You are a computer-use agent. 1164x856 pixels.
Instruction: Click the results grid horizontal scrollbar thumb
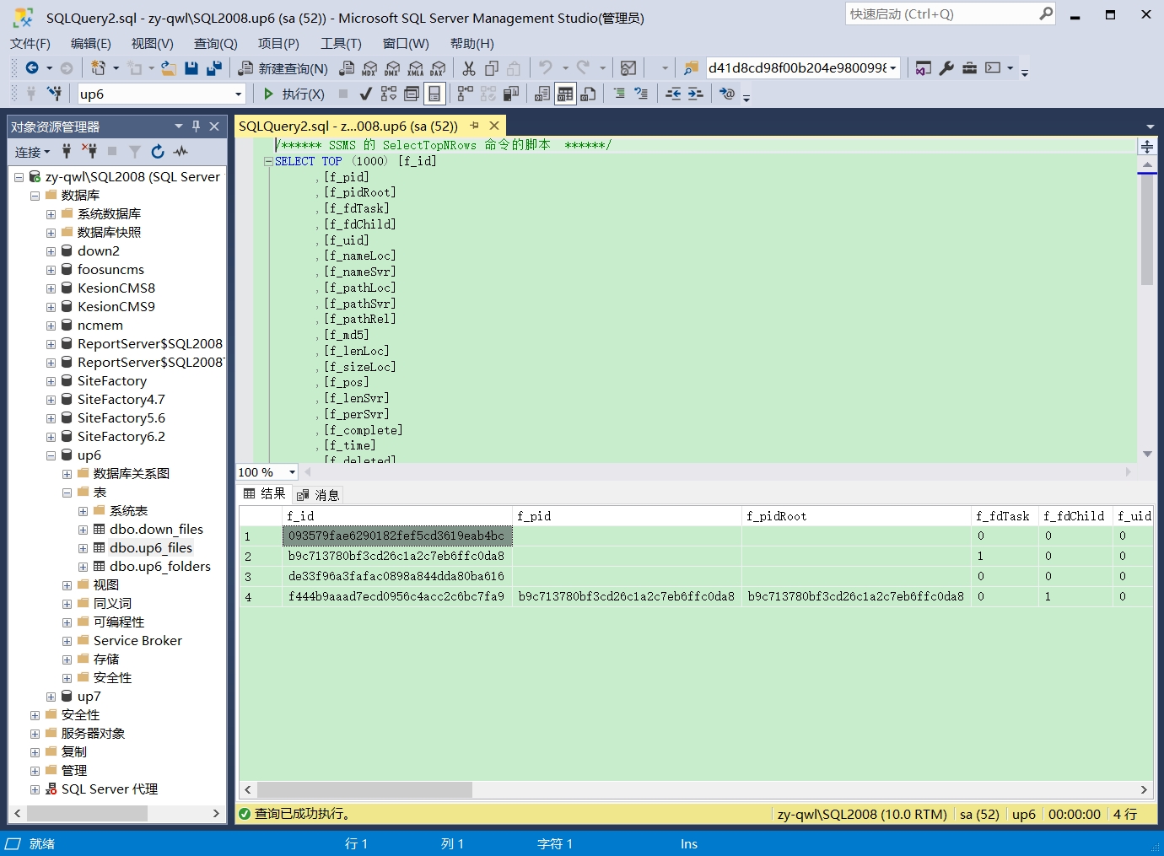[x=364, y=789]
